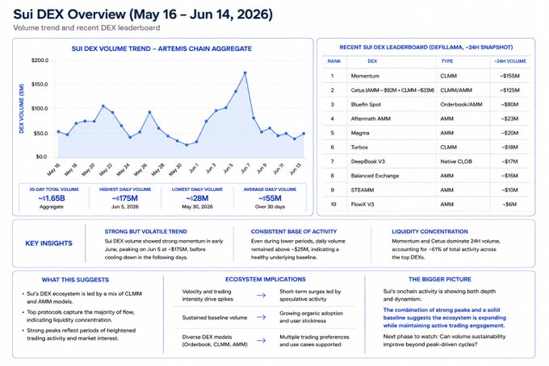This screenshot has height=366, width=549.
Task: Click the "RANK" column header
Action: [334, 61]
